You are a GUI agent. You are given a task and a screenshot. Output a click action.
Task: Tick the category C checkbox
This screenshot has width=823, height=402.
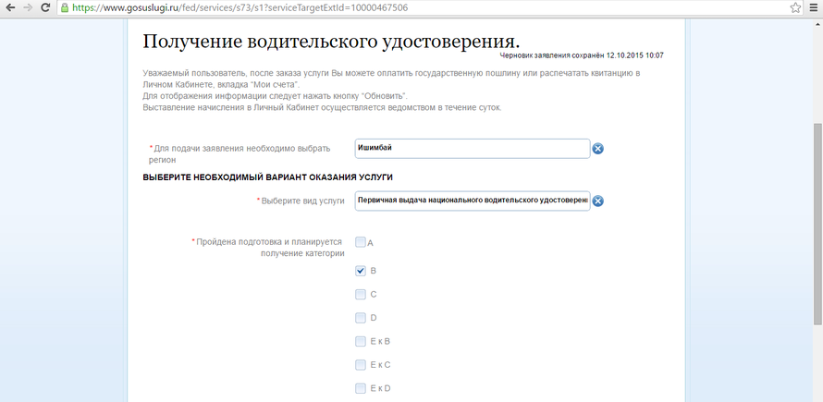tap(361, 295)
